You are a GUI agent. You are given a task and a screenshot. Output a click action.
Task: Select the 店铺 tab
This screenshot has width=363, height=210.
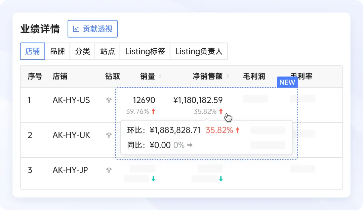point(32,51)
